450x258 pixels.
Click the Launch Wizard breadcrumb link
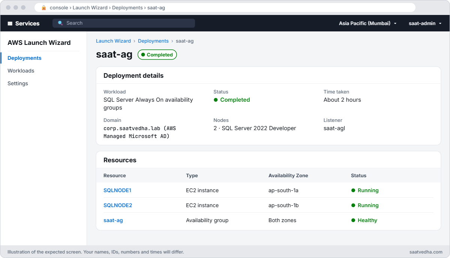click(113, 41)
